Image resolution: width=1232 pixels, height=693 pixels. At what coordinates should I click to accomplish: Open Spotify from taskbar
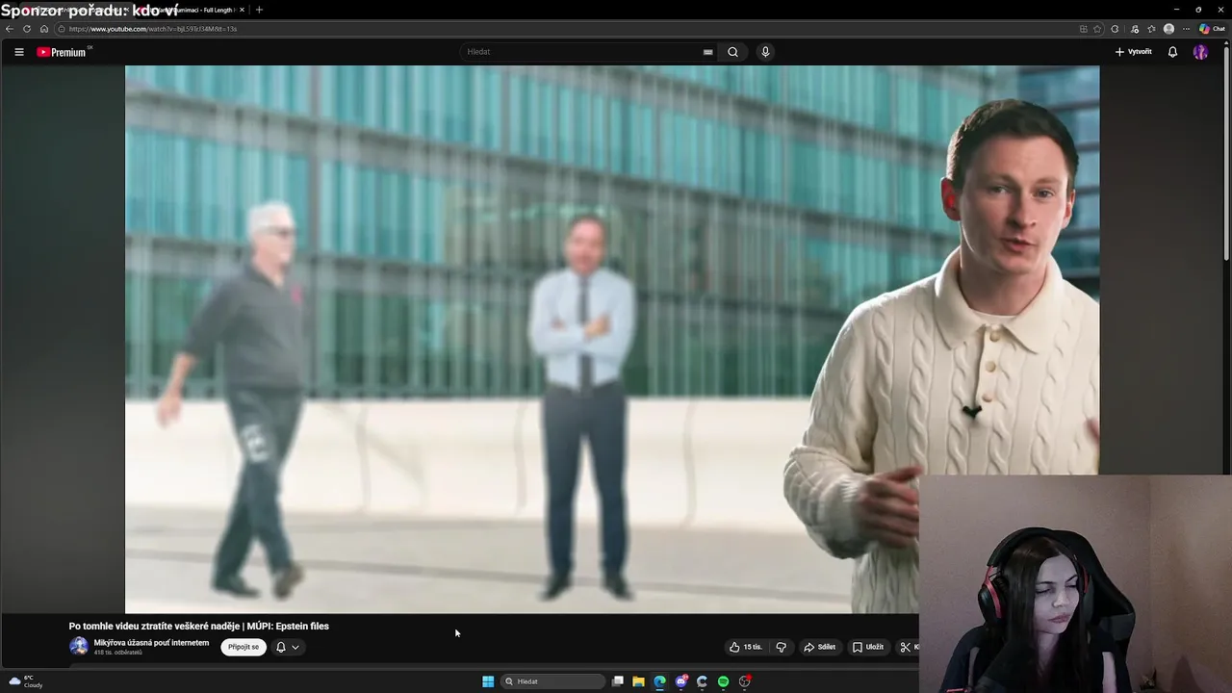[x=723, y=681]
